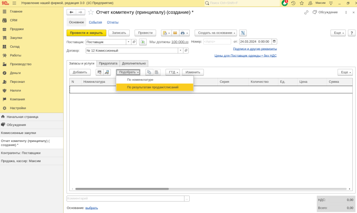Screen dimensions: 357x213
Task: Open the Создать на основании dropdown
Action: point(216,33)
